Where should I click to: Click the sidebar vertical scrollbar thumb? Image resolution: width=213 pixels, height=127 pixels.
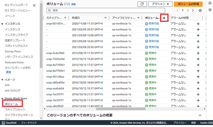[41, 35]
